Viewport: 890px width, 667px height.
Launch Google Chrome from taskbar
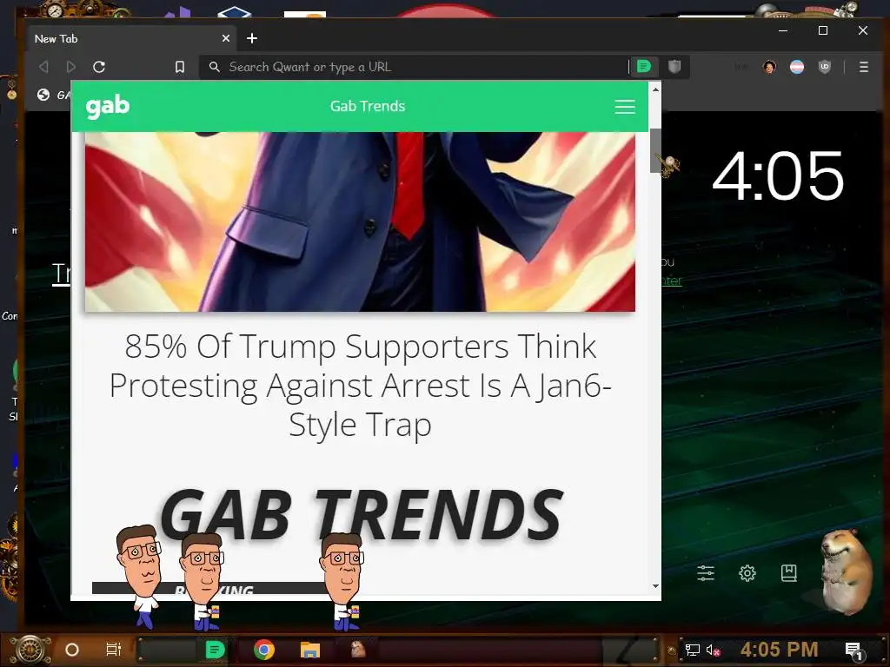click(x=264, y=650)
